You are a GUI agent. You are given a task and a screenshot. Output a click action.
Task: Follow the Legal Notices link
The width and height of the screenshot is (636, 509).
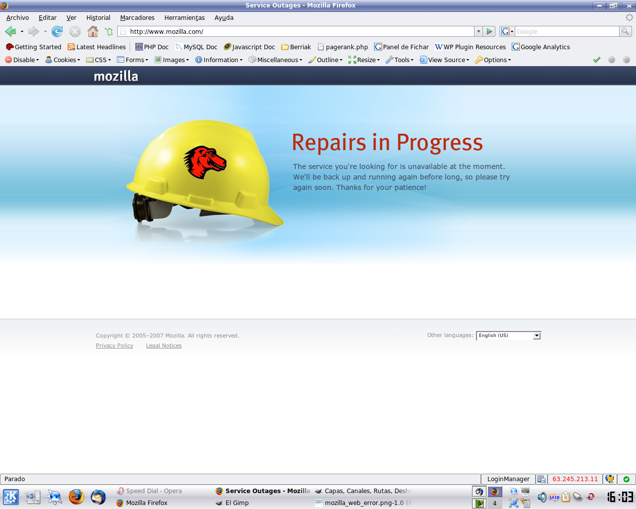click(164, 345)
